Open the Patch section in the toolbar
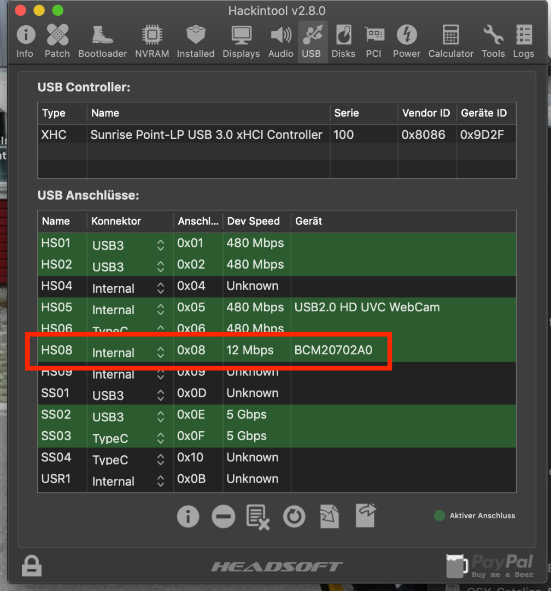This screenshot has height=591, width=551. pyautogui.click(x=57, y=42)
